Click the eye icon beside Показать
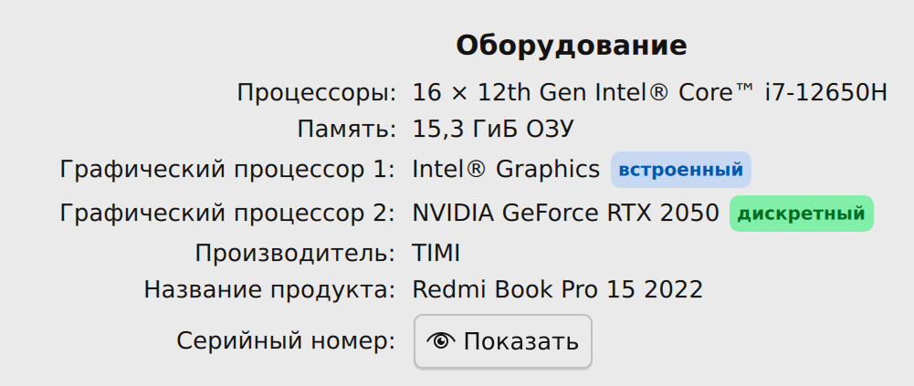 [x=441, y=342]
